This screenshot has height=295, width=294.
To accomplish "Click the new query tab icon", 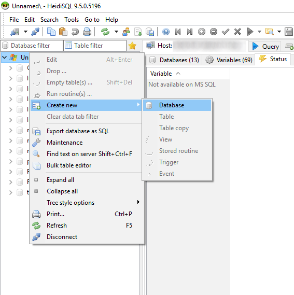I will (289, 46).
